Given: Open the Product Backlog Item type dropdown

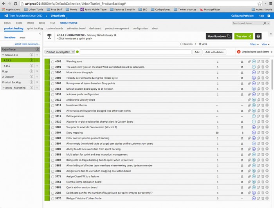Looking at the screenshot, I should point(59,52).
